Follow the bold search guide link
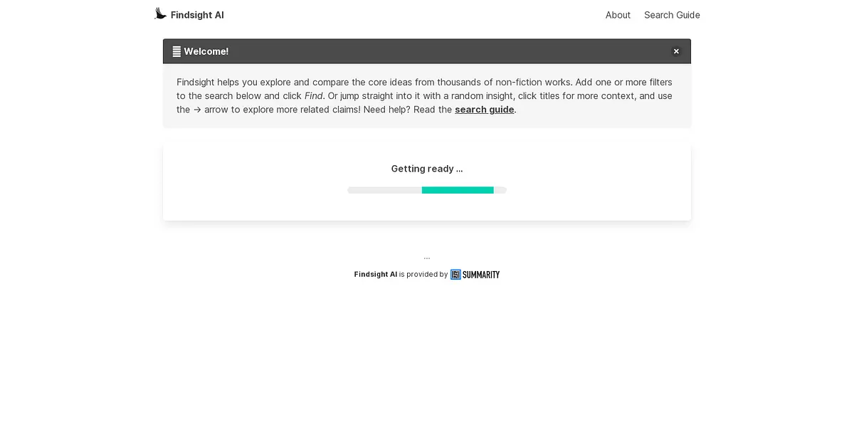 (x=484, y=110)
